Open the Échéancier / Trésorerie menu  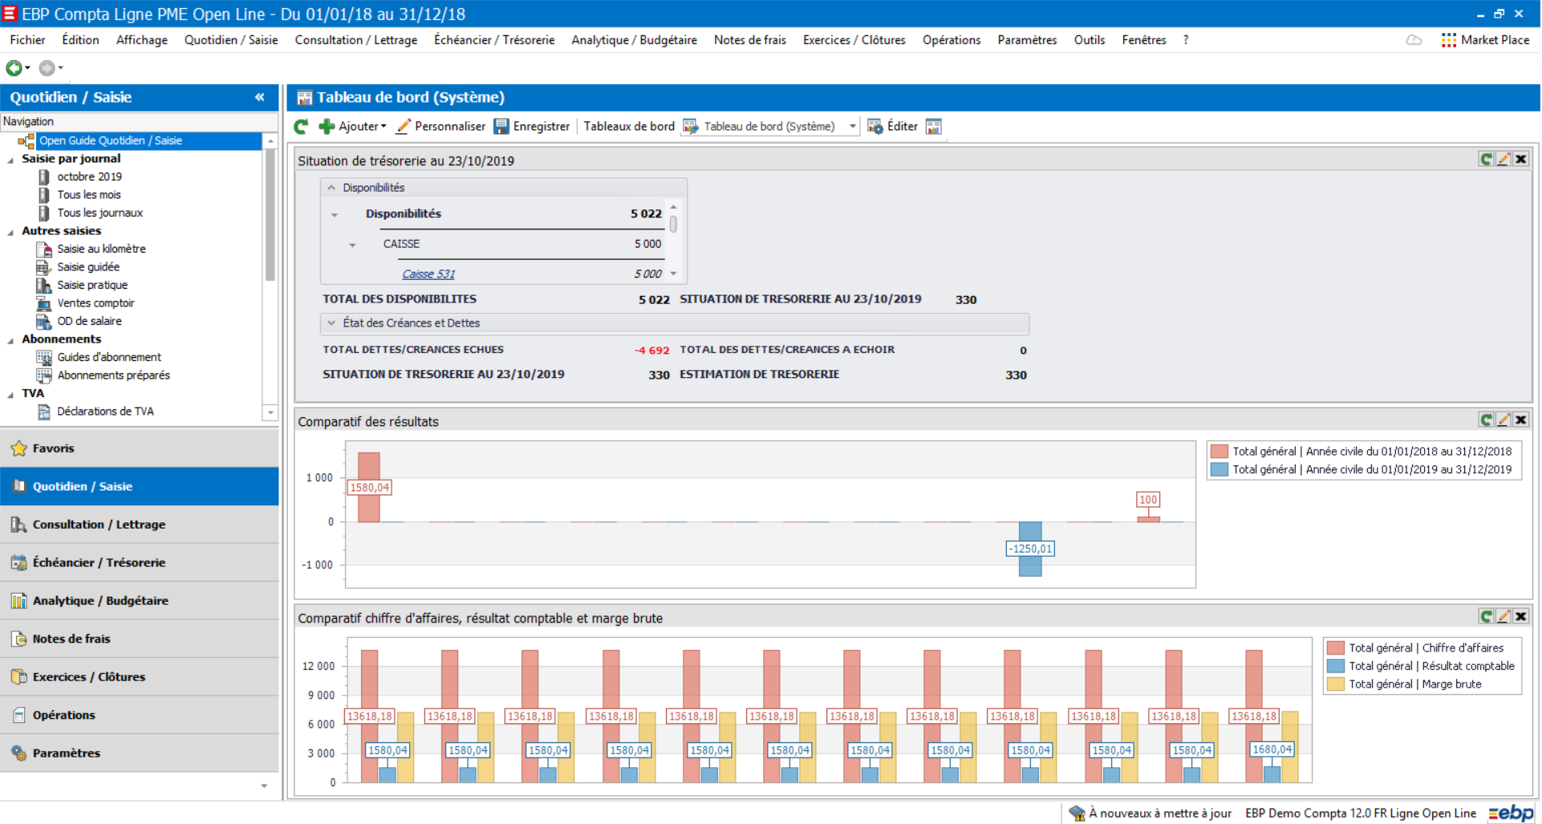494,40
